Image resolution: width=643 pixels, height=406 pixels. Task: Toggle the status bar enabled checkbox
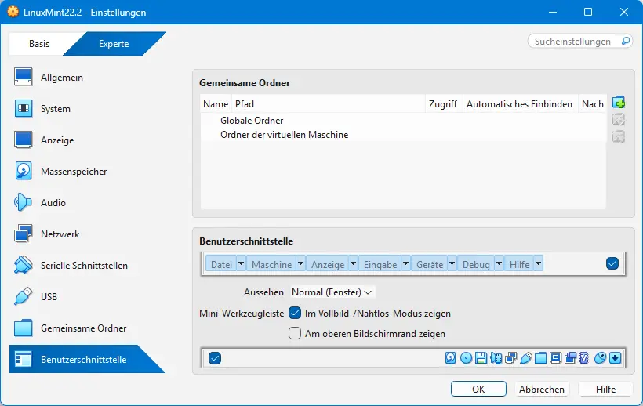(215, 358)
